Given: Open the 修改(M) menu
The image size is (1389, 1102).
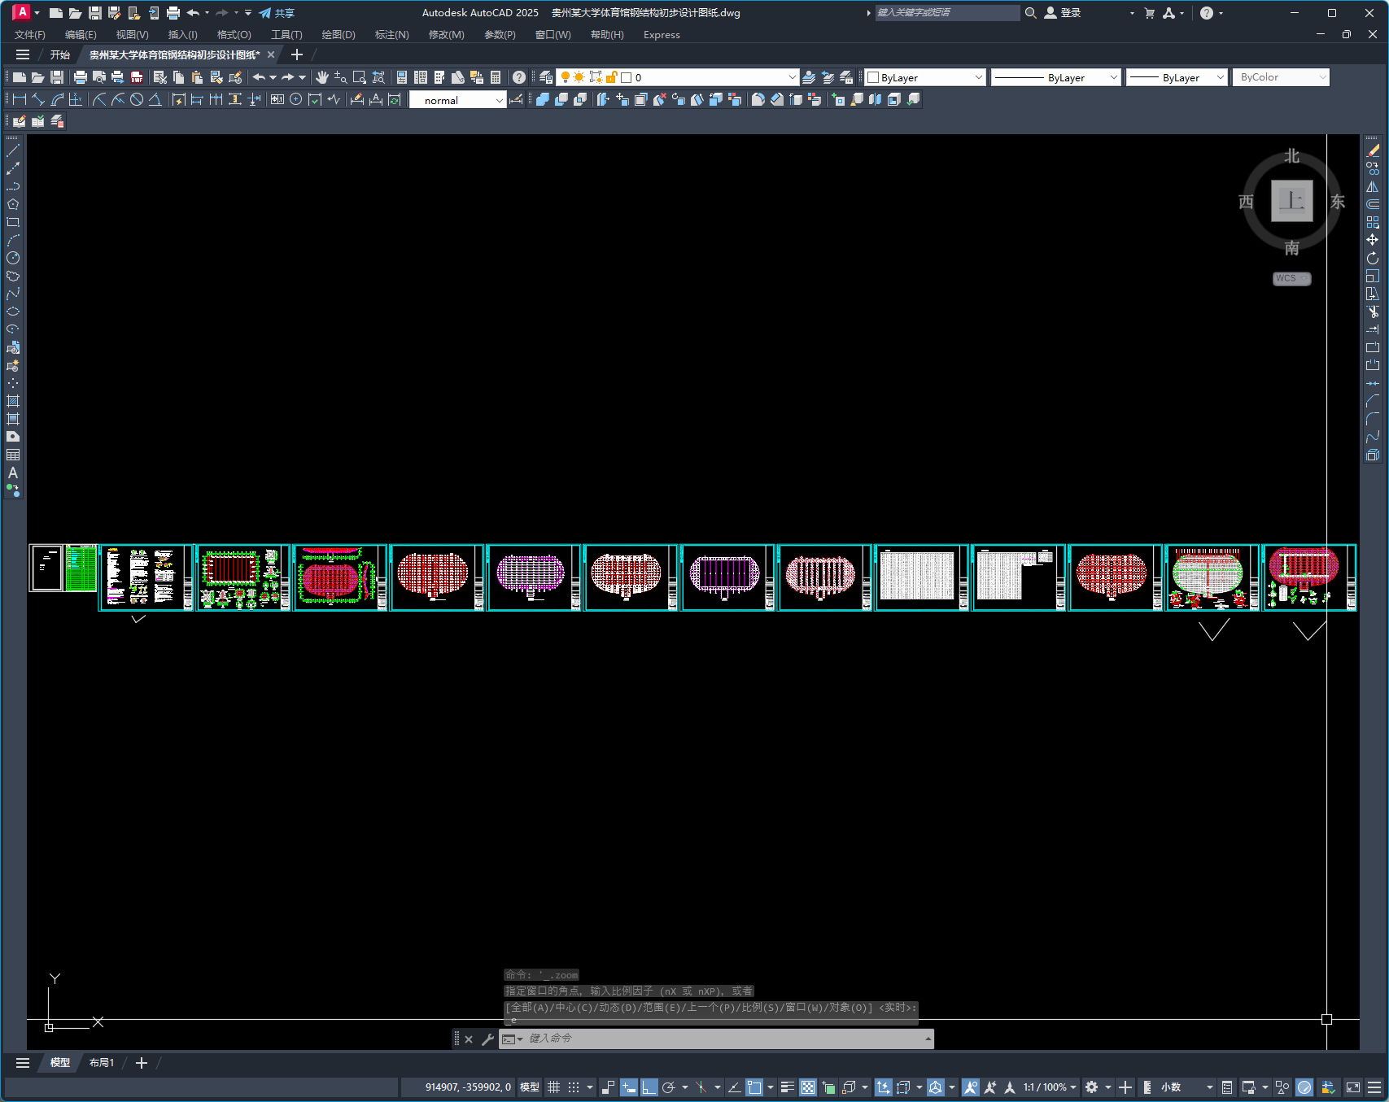Looking at the screenshot, I should 447,35.
